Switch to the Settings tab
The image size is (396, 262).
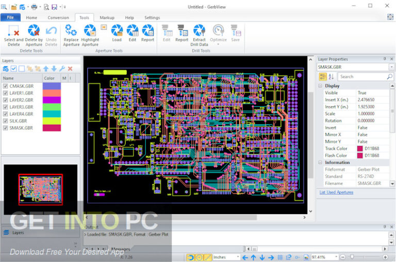point(152,18)
